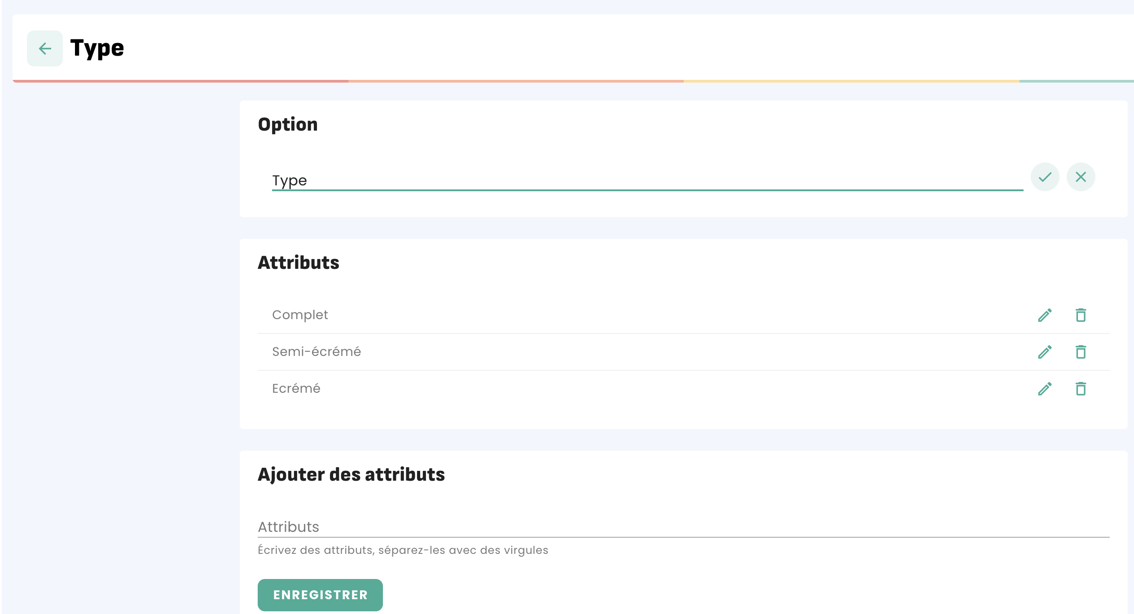Image resolution: width=1134 pixels, height=614 pixels.
Task: Delete the Complet attribute
Action: tap(1081, 315)
